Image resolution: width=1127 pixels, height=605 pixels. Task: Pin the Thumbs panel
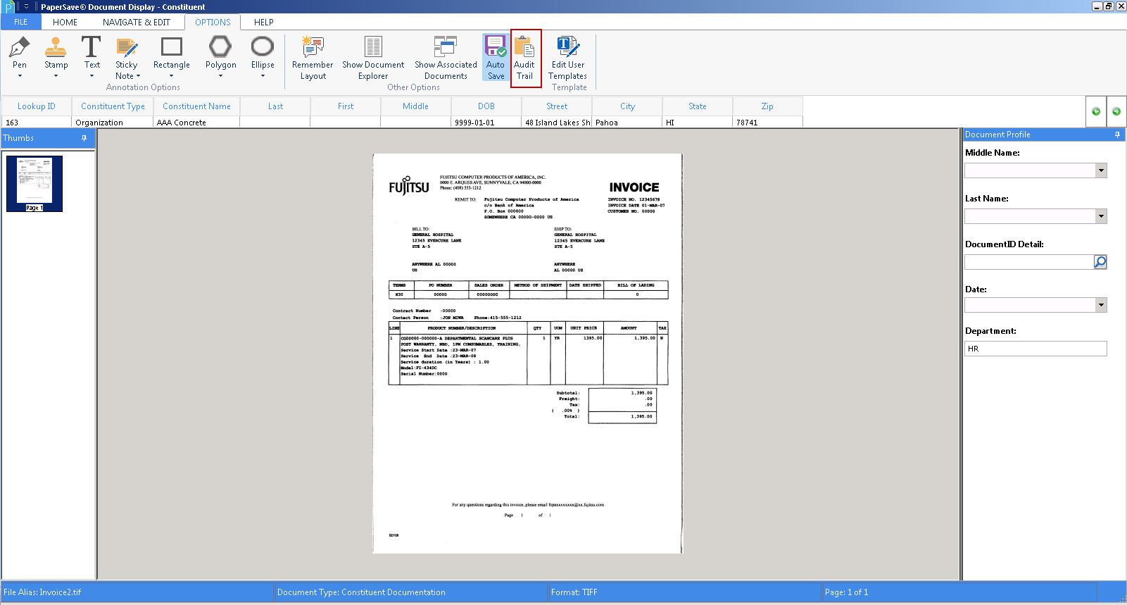click(x=84, y=138)
